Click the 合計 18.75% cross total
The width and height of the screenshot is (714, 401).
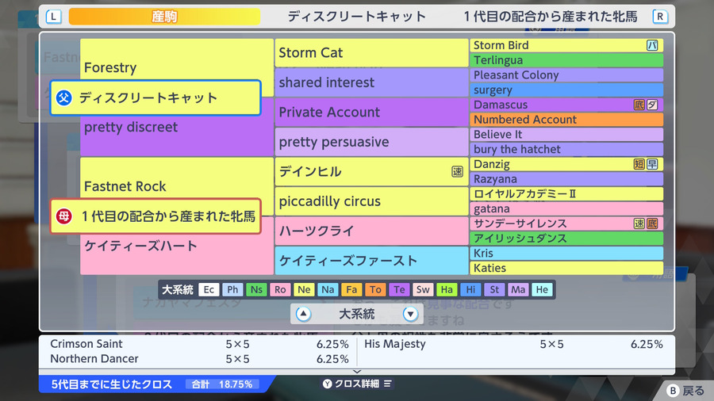(x=222, y=384)
